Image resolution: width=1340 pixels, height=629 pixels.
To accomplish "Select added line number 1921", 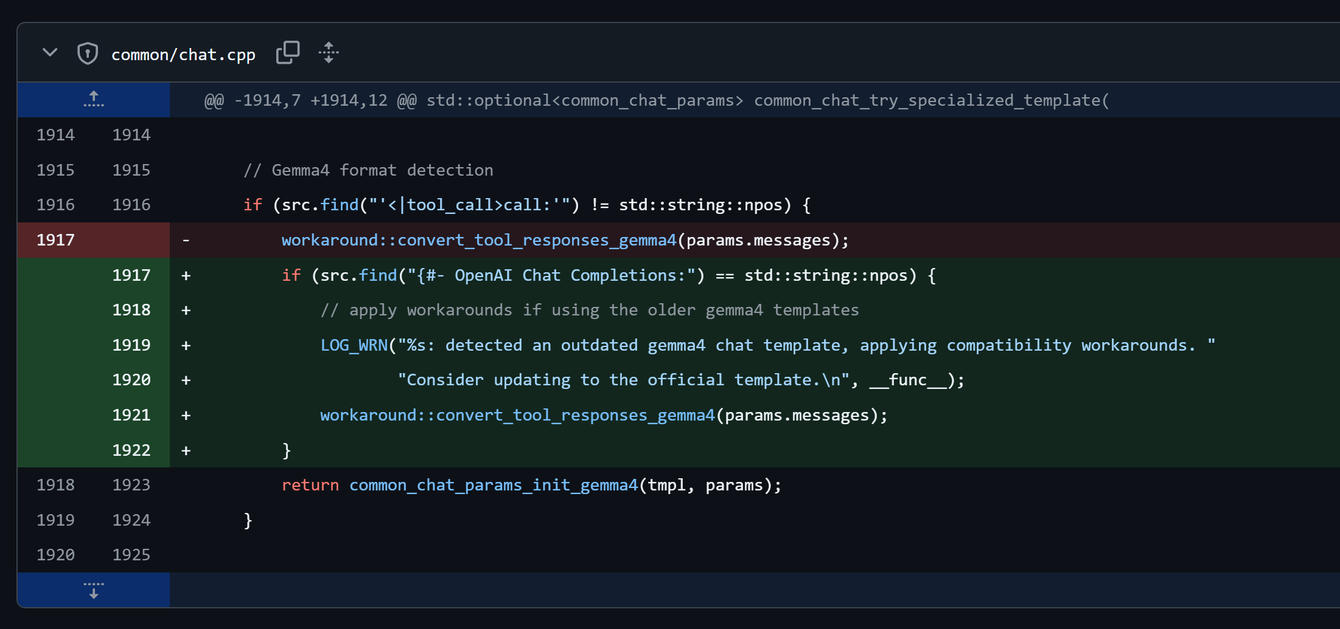I will click(x=131, y=415).
